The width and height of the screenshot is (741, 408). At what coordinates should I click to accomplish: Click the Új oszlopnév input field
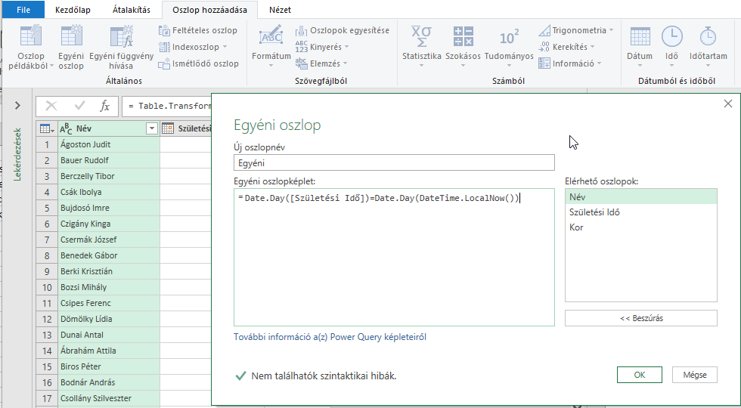tap(394, 163)
